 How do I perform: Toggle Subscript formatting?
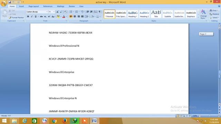(x=45, y=17)
